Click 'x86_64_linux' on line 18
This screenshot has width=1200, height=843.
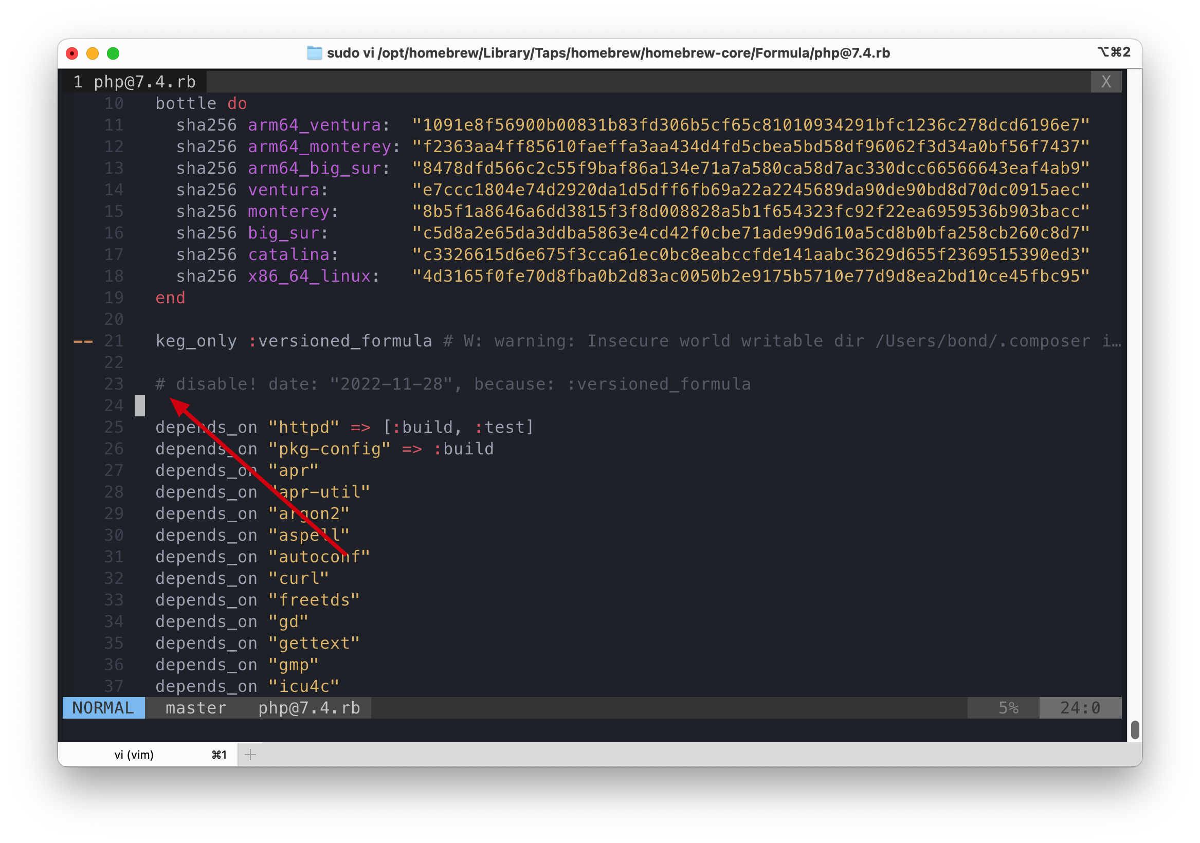309,276
